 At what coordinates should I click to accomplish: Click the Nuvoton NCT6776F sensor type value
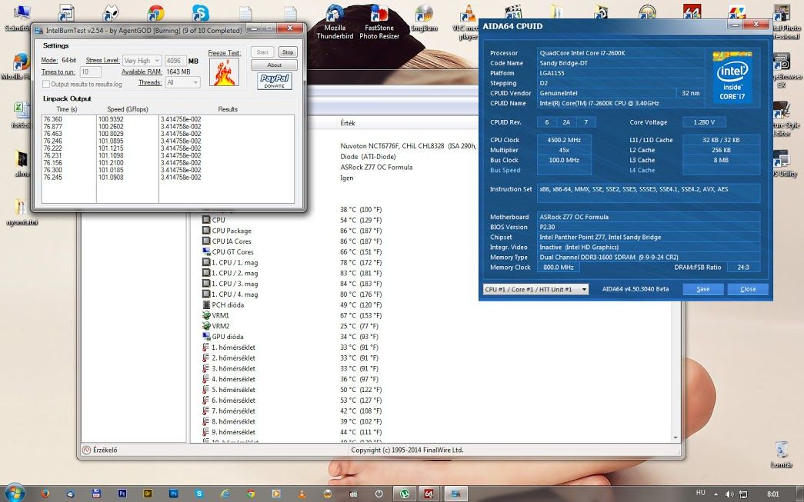click(408, 146)
